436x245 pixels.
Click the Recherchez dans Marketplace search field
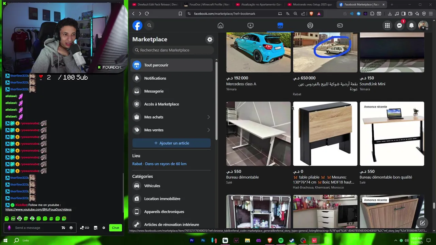pos(173,50)
